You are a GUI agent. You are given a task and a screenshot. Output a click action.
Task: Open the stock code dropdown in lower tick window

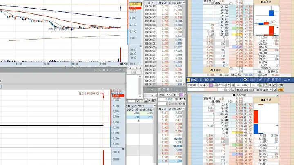[x=167, y=95]
